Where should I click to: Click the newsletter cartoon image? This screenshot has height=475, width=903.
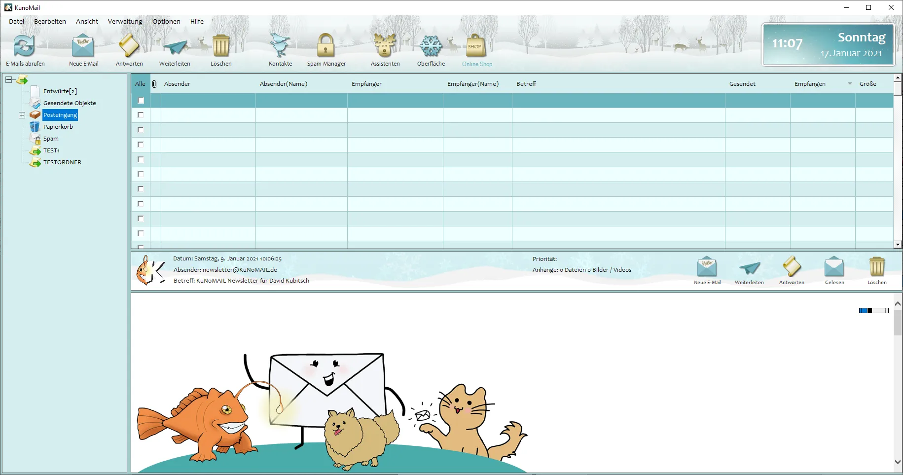pyautogui.click(x=332, y=412)
